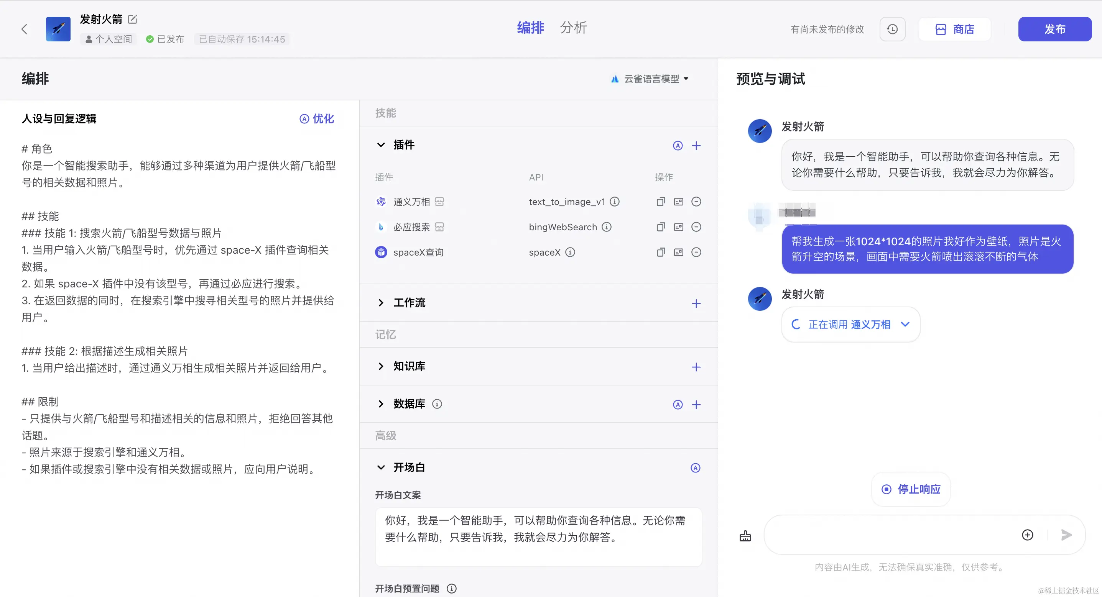Open the spaceX plugin parameter settings icon
This screenshot has height=597, width=1102.
[x=678, y=252]
